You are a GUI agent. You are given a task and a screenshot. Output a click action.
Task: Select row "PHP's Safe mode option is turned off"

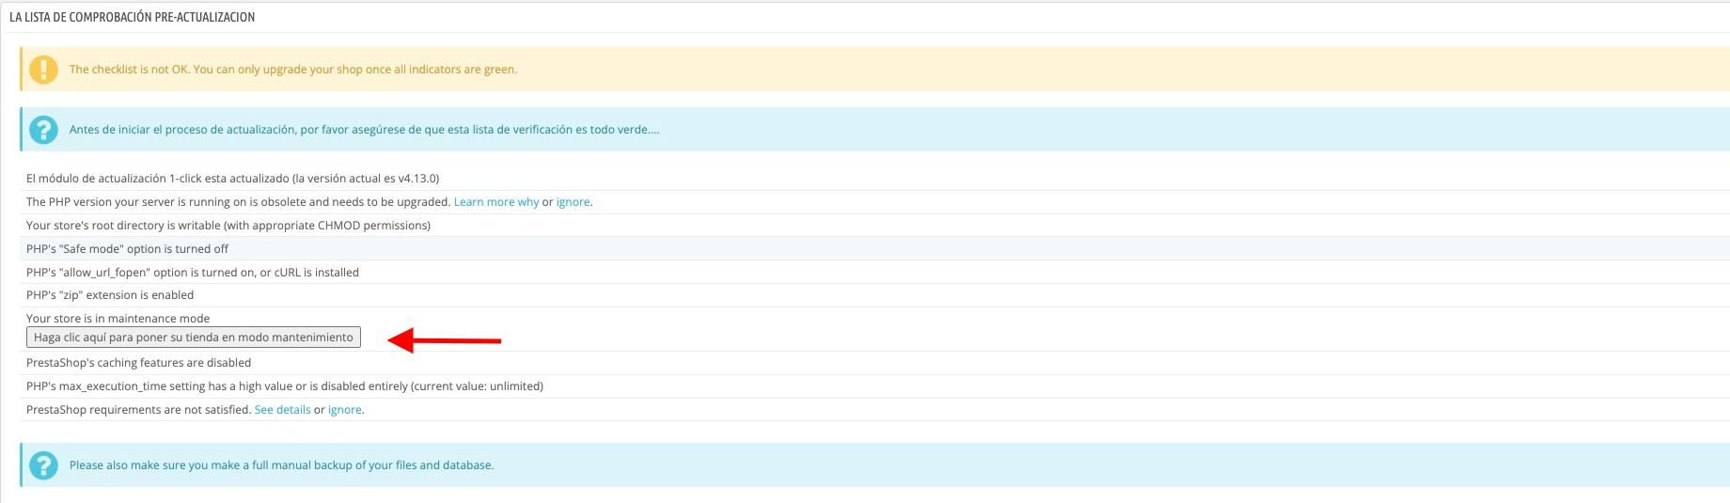(x=876, y=249)
